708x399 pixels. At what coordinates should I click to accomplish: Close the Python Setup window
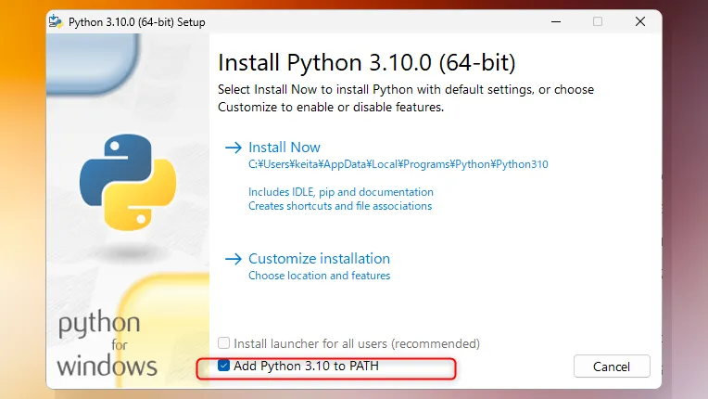pos(640,21)
